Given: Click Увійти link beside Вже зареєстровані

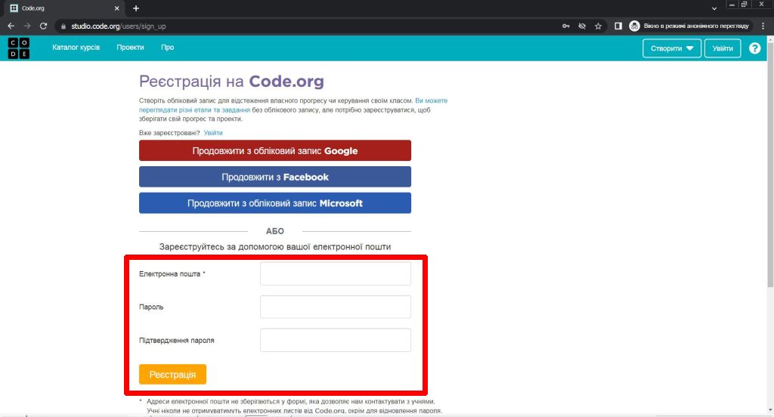Looking at the screenshot, I should (x=213, y=133).
